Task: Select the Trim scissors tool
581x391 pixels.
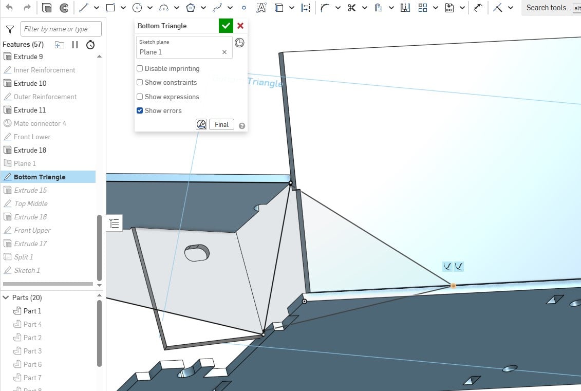Action: (x=352, y=7)
